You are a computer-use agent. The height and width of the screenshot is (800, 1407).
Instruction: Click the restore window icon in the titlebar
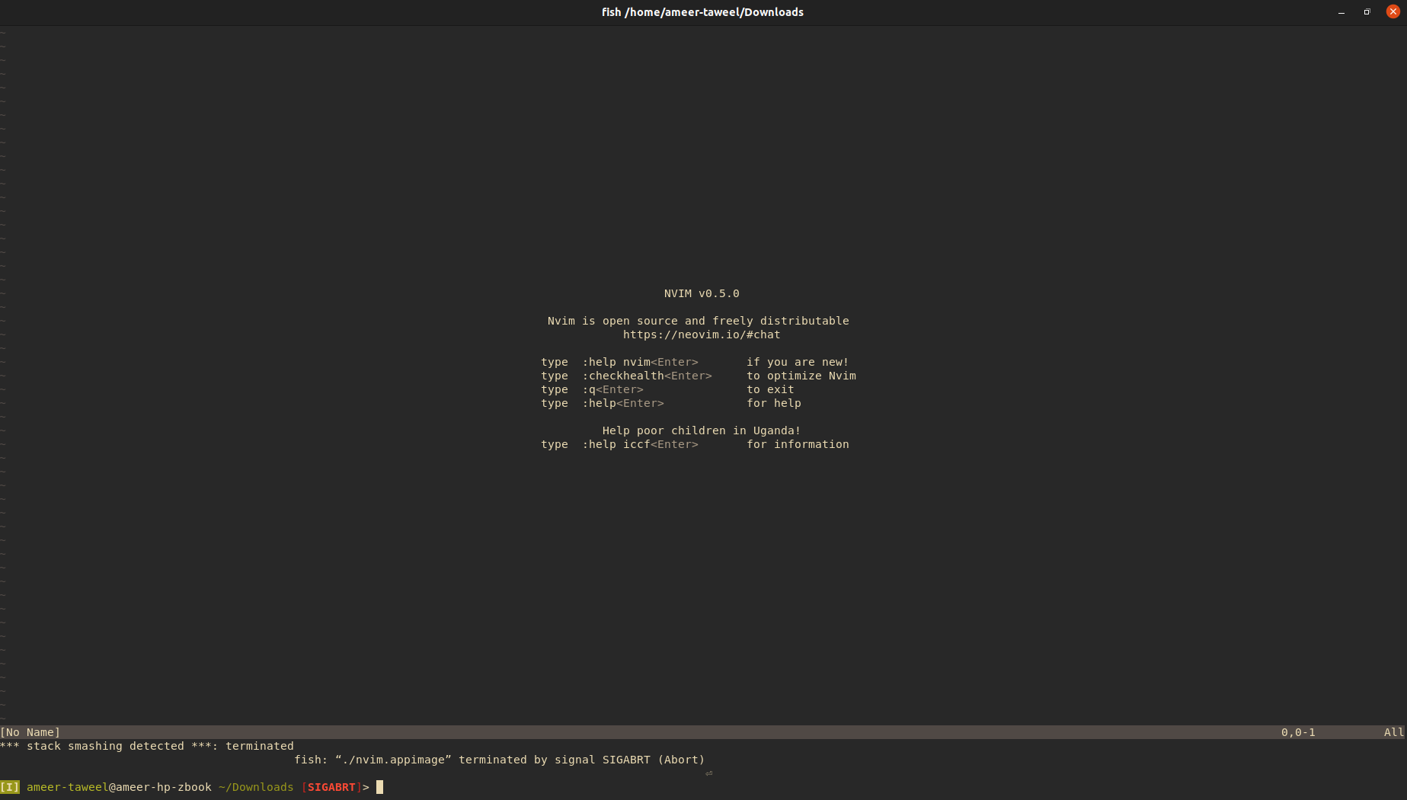(1367, 12)
